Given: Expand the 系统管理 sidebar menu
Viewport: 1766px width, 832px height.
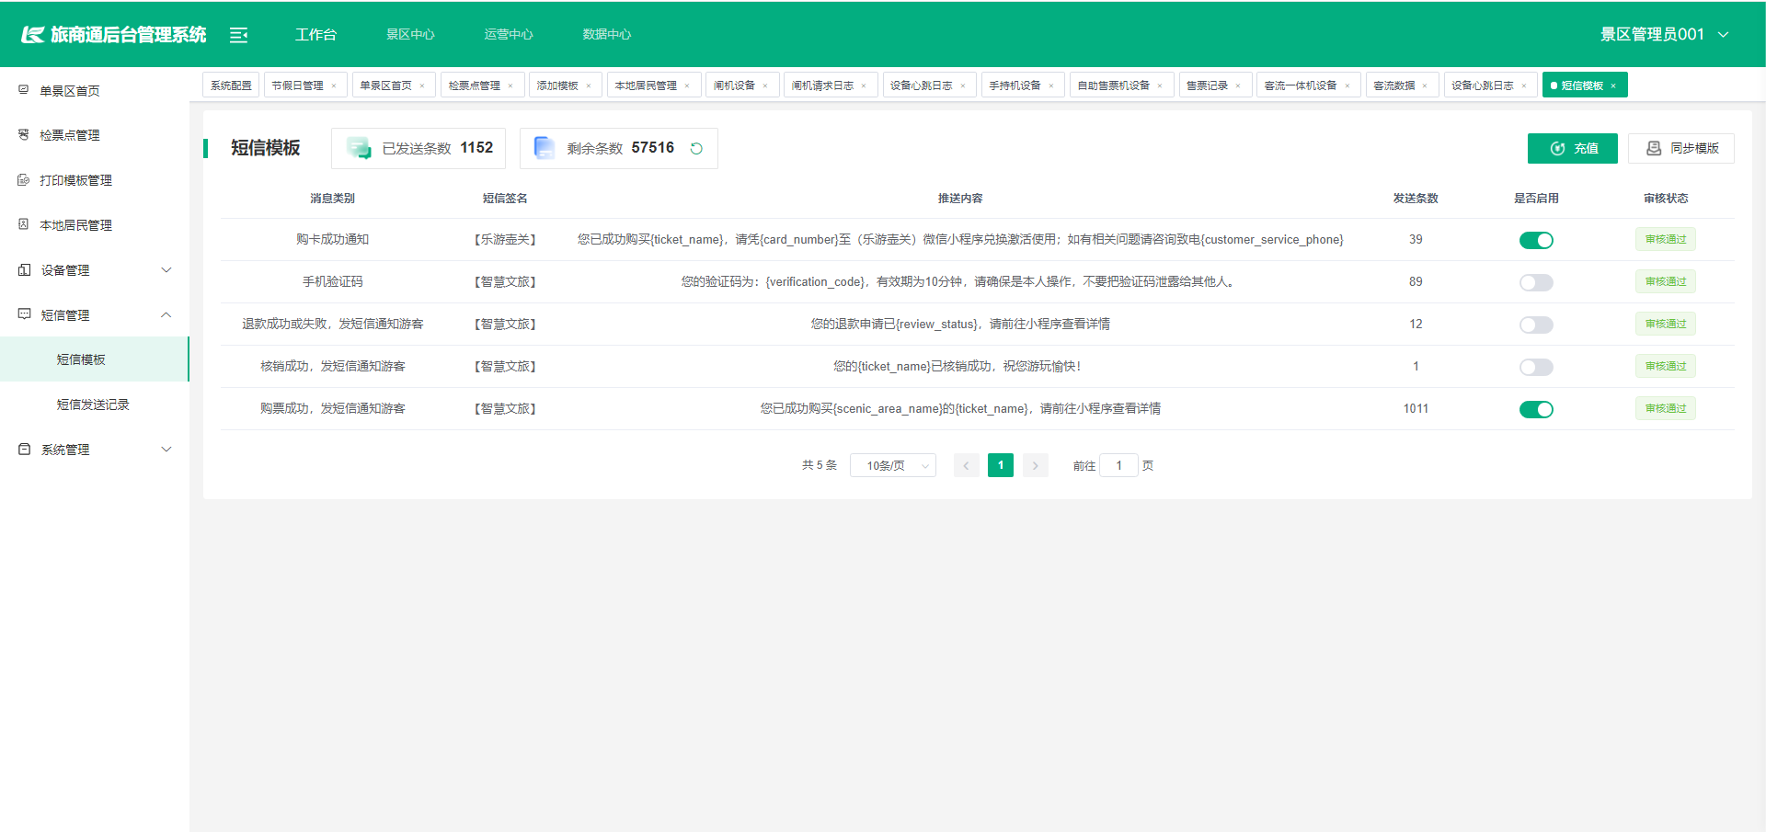Looking at the screenshot, I should pyautogui.click(x=95, y=450).
